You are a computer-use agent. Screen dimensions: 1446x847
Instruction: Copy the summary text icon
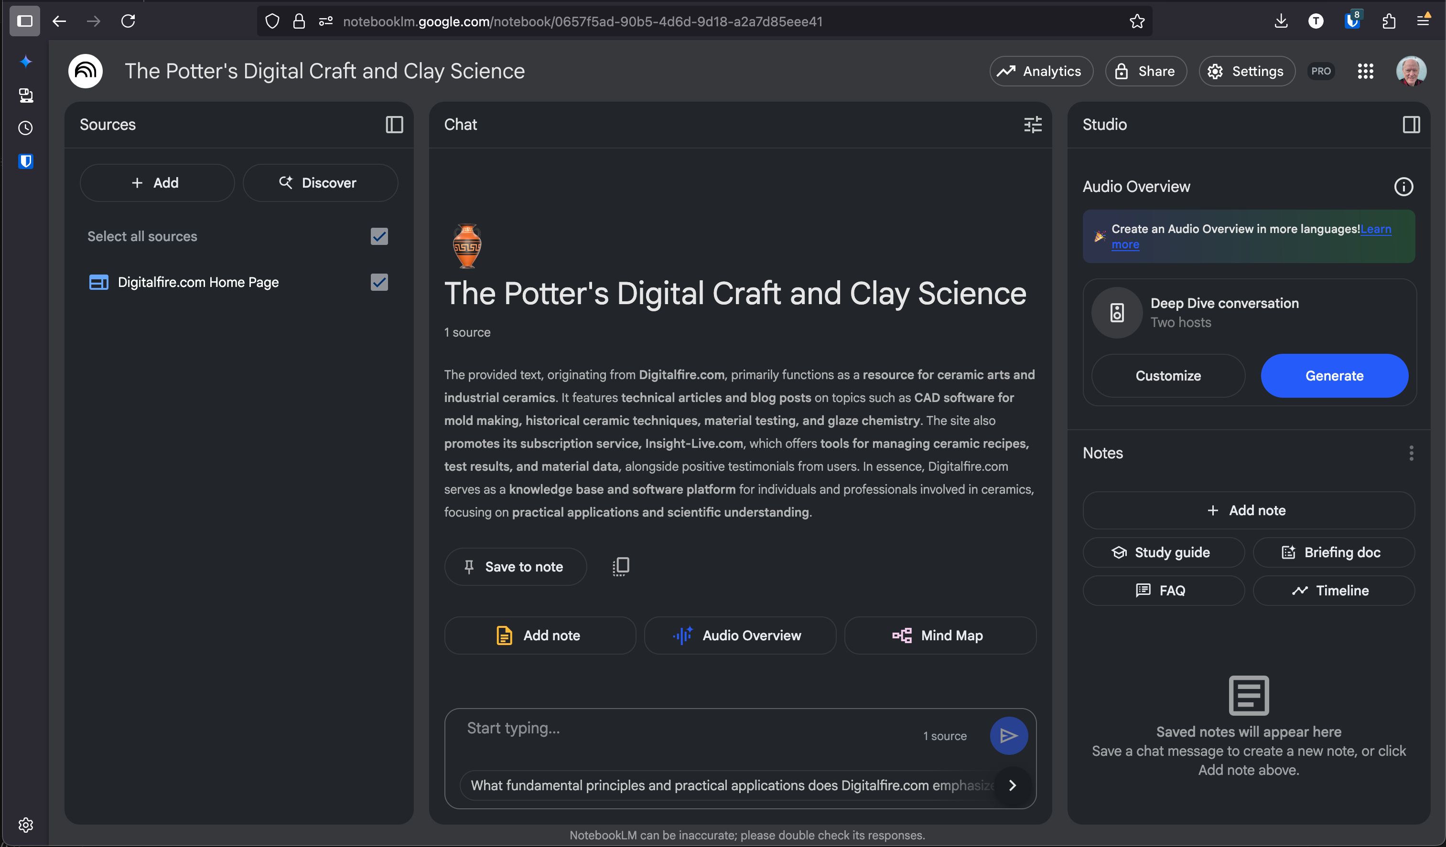(x=621, y=567)
